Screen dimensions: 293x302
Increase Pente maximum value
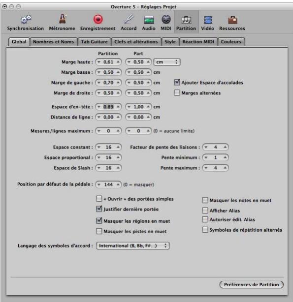[x=225, y=168]
